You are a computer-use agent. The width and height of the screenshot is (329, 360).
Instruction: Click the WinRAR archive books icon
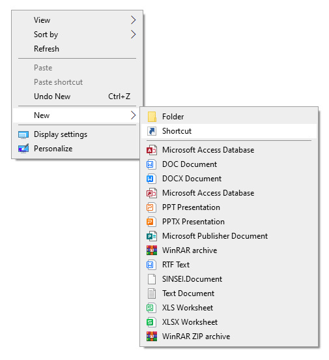point(152,250)
